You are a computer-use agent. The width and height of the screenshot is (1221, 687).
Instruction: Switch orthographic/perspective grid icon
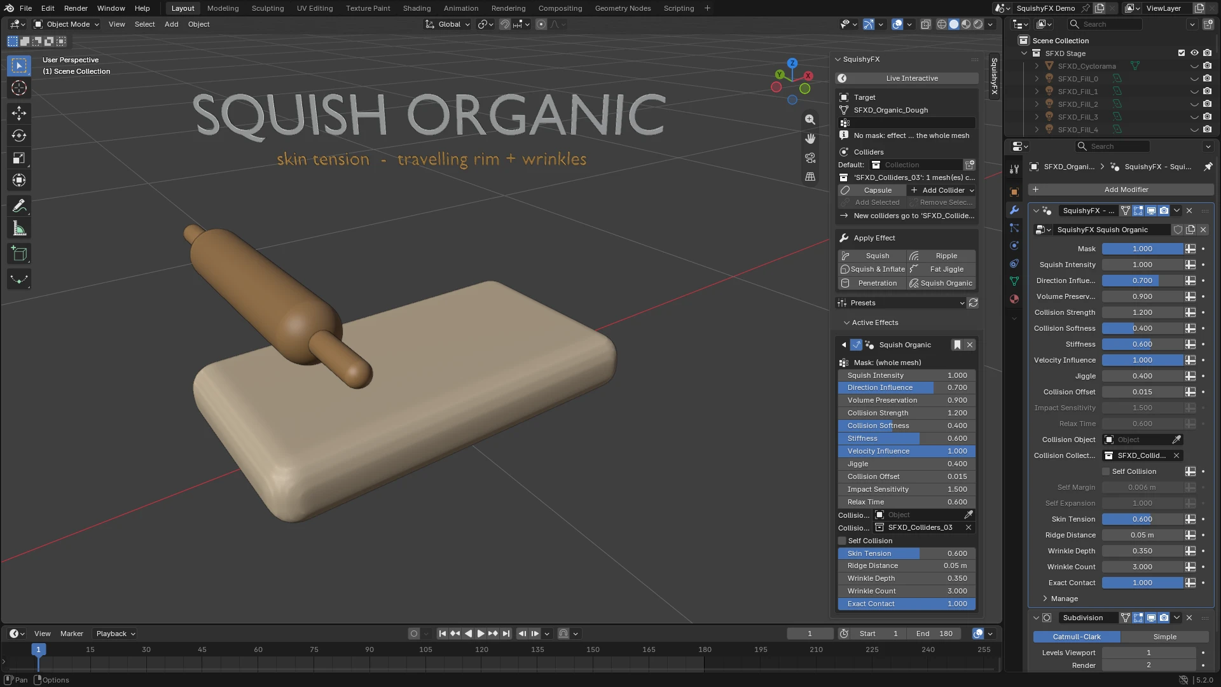pyautogui.click(x=810, y=177)
